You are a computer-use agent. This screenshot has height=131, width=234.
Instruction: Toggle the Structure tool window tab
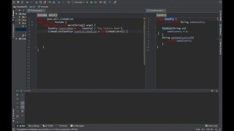pyautogui.click(x=13, y=31)
